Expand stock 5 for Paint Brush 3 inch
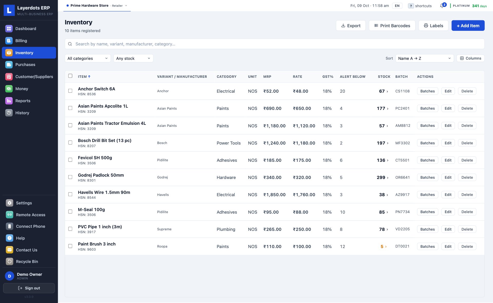Viewport: 493px width, 303px height. pyautogui.click(x=384, y=247)
